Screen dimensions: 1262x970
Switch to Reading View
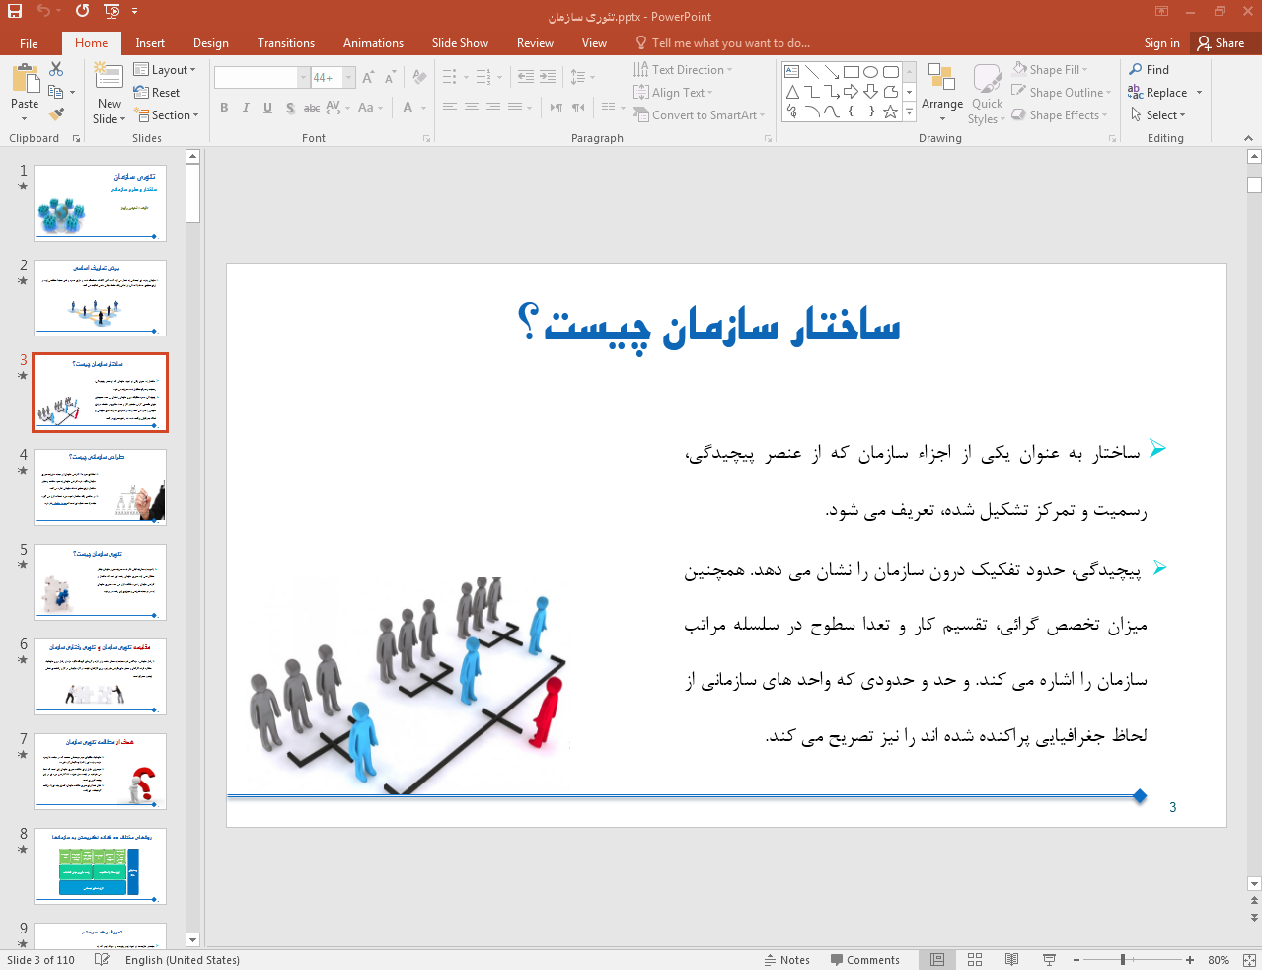pyautogui.click(x=1011, y=960)
